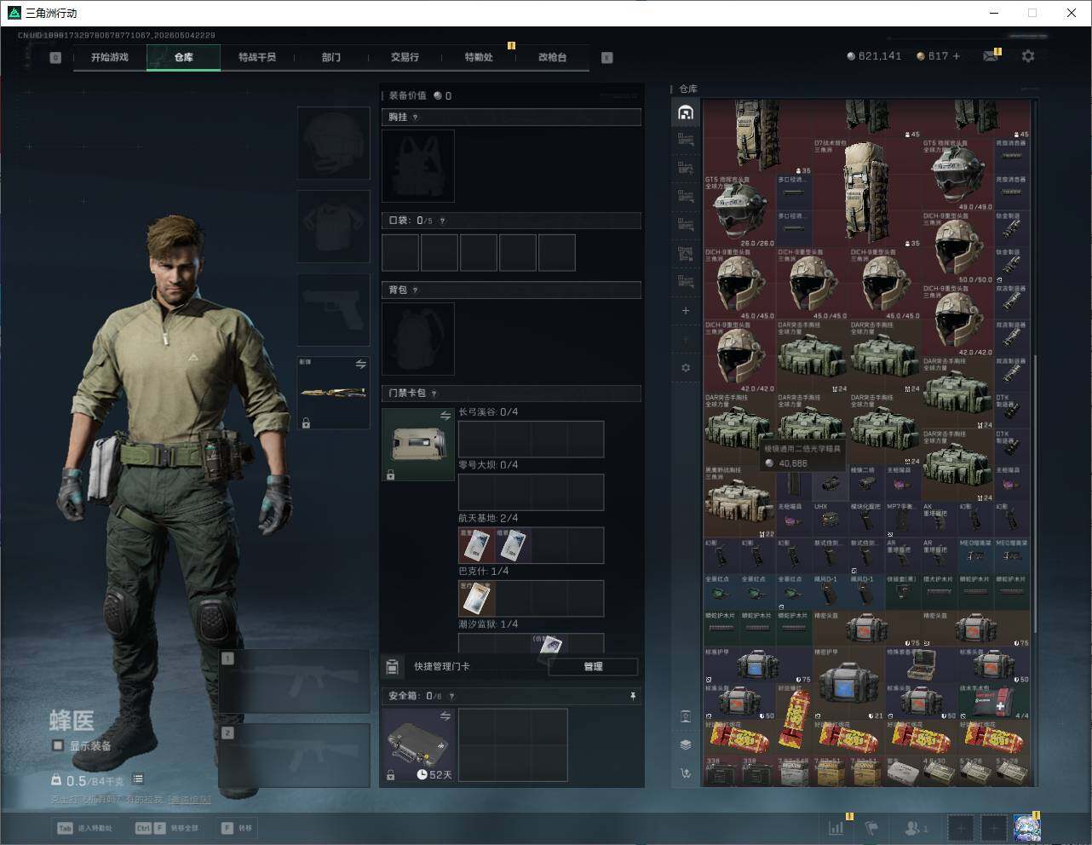
Task: Switch to the 仓库 tab
Action: tap(184, 57)
